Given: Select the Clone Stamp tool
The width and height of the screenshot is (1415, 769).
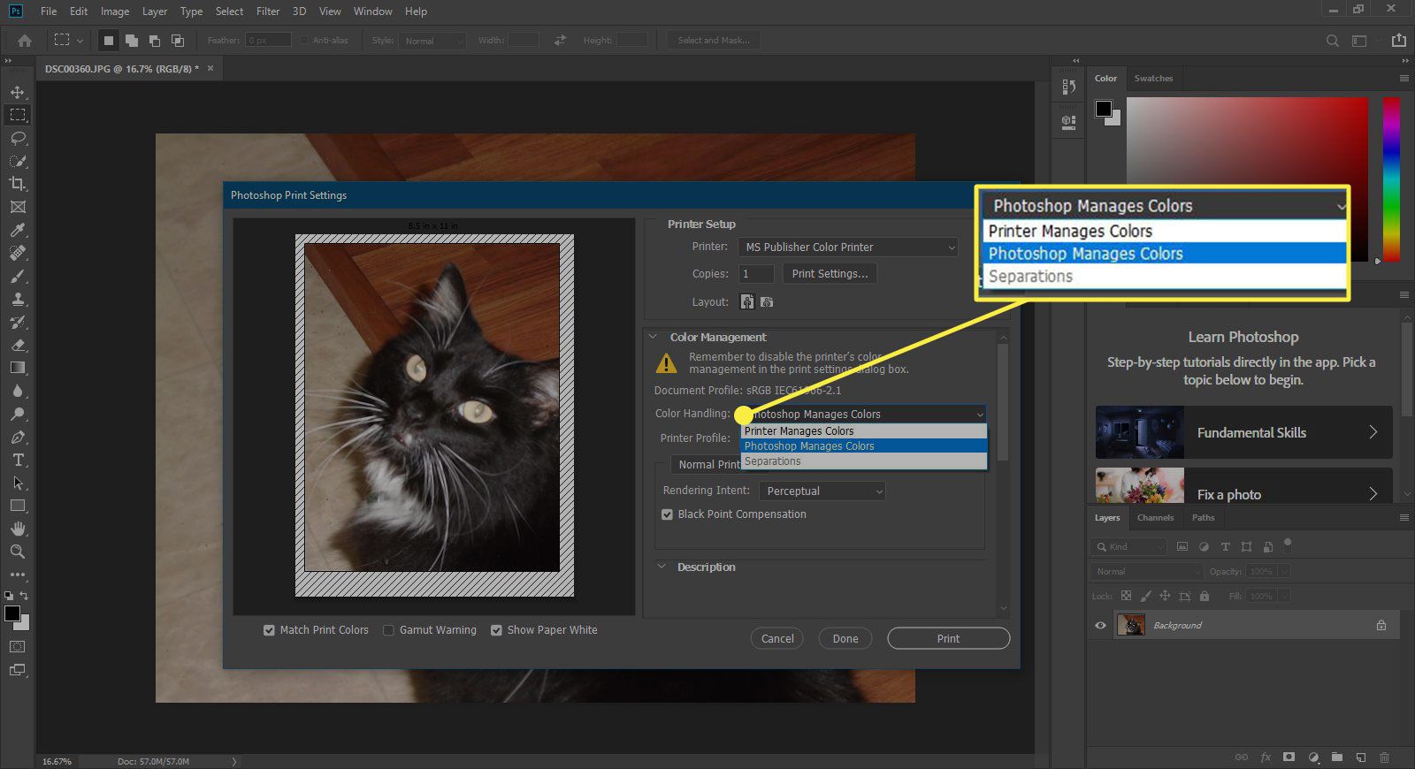Looking at the screenshot, I should coord(18,299).
